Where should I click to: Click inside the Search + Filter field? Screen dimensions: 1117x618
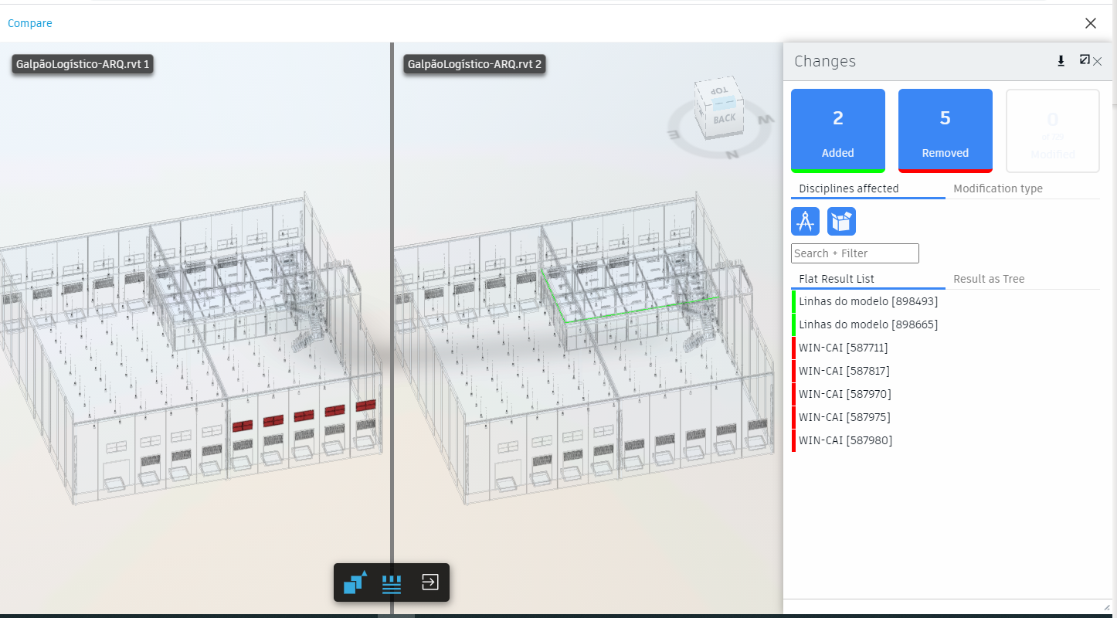854,253
